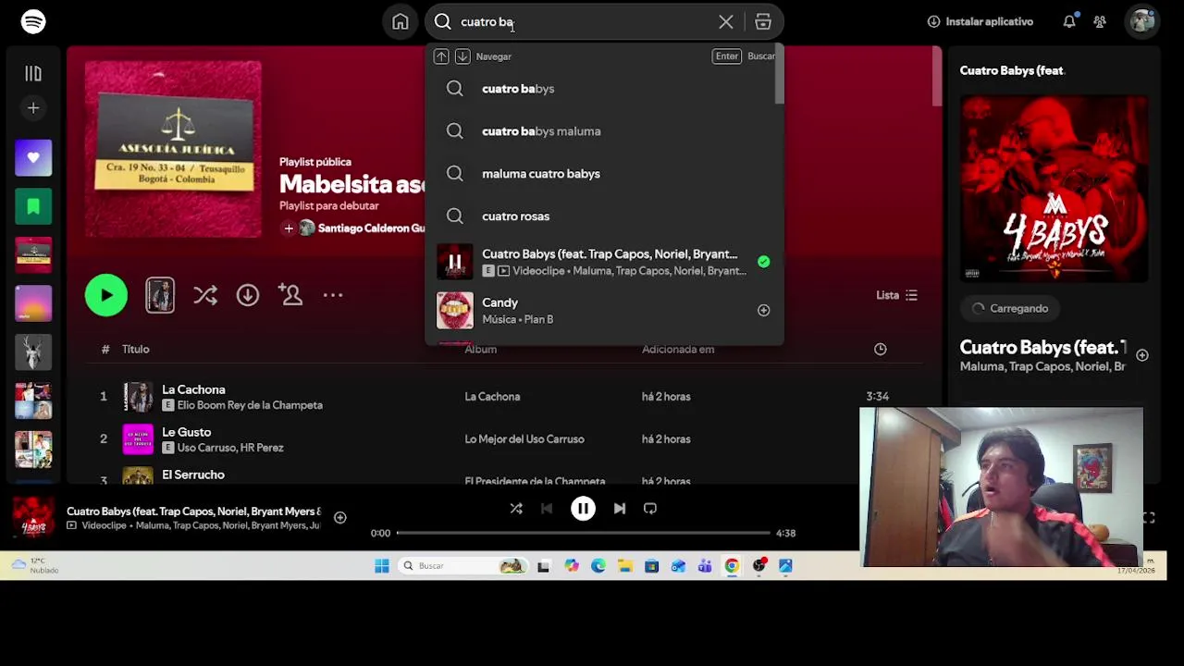Create a new playlist with plus icon
The height and width of the screenshot is (666, 1184).
33,108
